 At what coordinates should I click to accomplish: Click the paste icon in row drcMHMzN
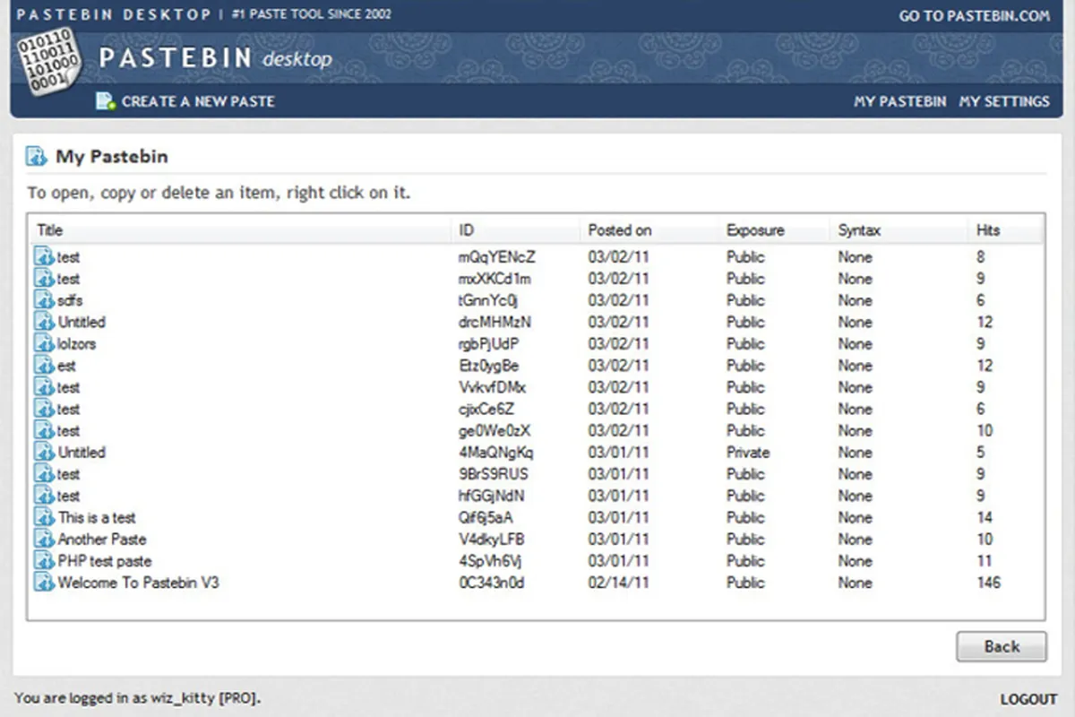click(45, 322)
